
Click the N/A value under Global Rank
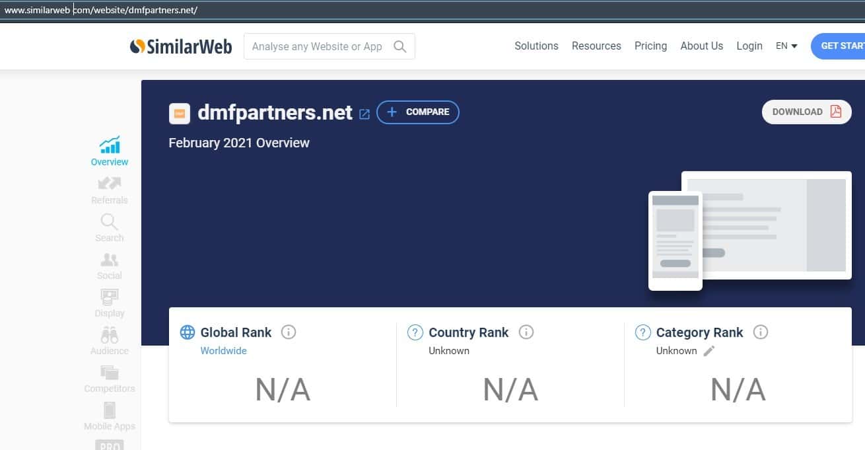[x=283, y=390]
